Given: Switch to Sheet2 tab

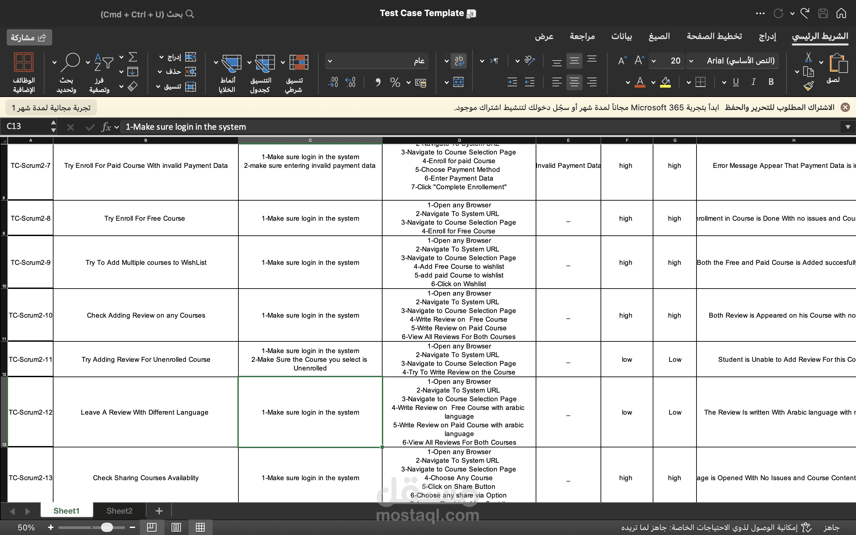Looking at the screenshot, I should point(119,511).
